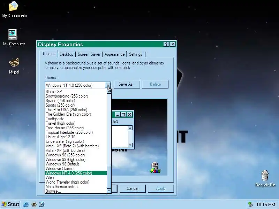Choose Windows 98 Default theme
Viewport: 279px width, 209px height.
(x=76, y=164)
